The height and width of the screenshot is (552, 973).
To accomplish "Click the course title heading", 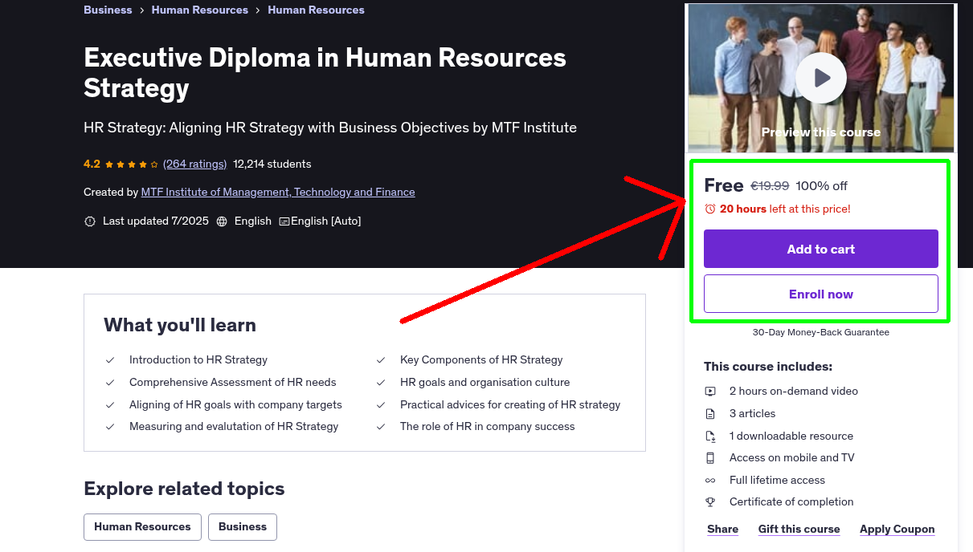I will tap(325, 72).
